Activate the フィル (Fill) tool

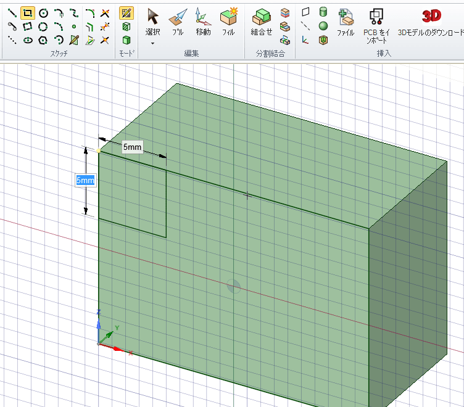pos(228,22)
